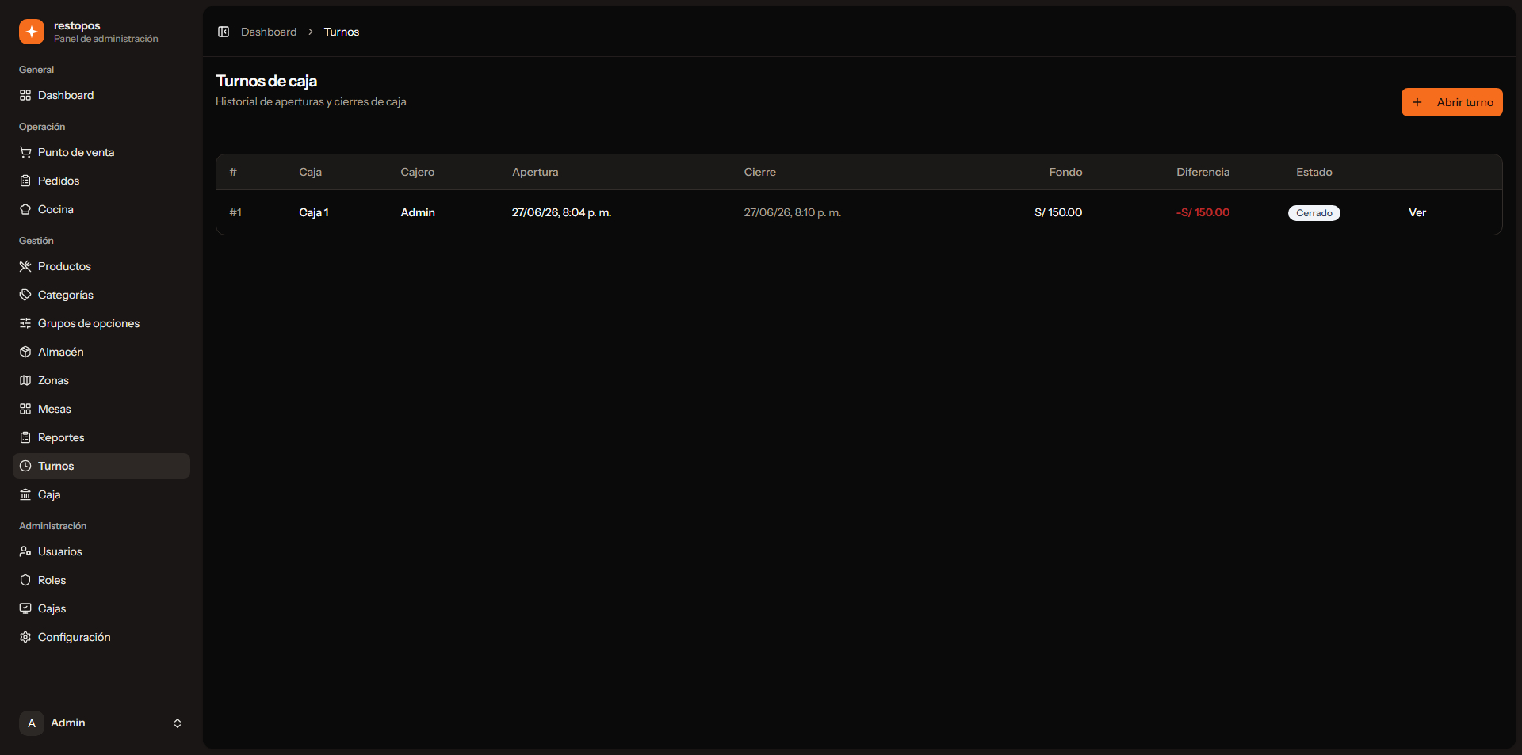Image resolution: width=1522 pixels, height=755 pixels.
Task: Click the Caja 1 cell
Action: 314,212
